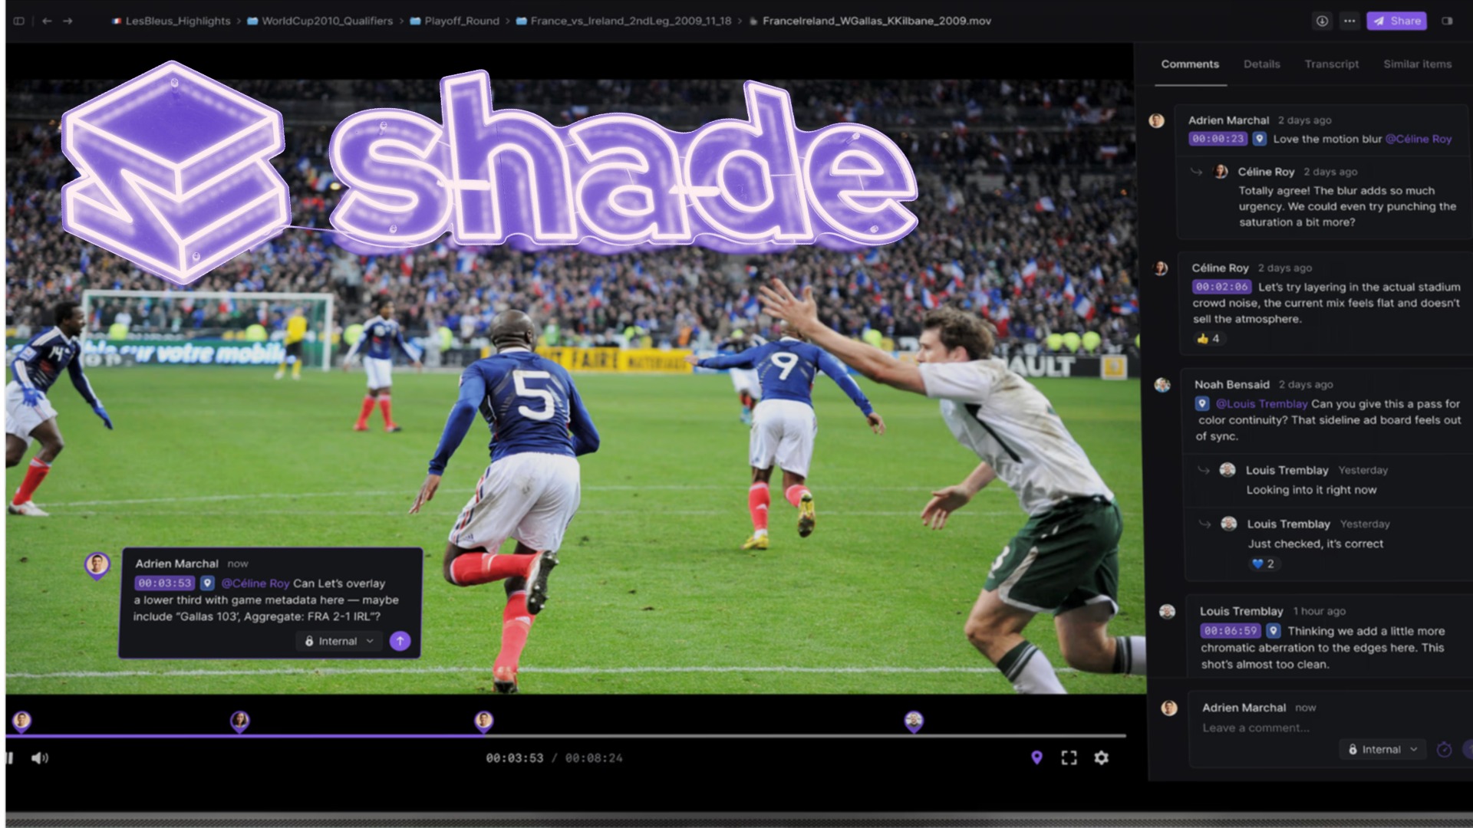Go forward with the right arrow
The image size is (1473, 828).
coord(68,21)
